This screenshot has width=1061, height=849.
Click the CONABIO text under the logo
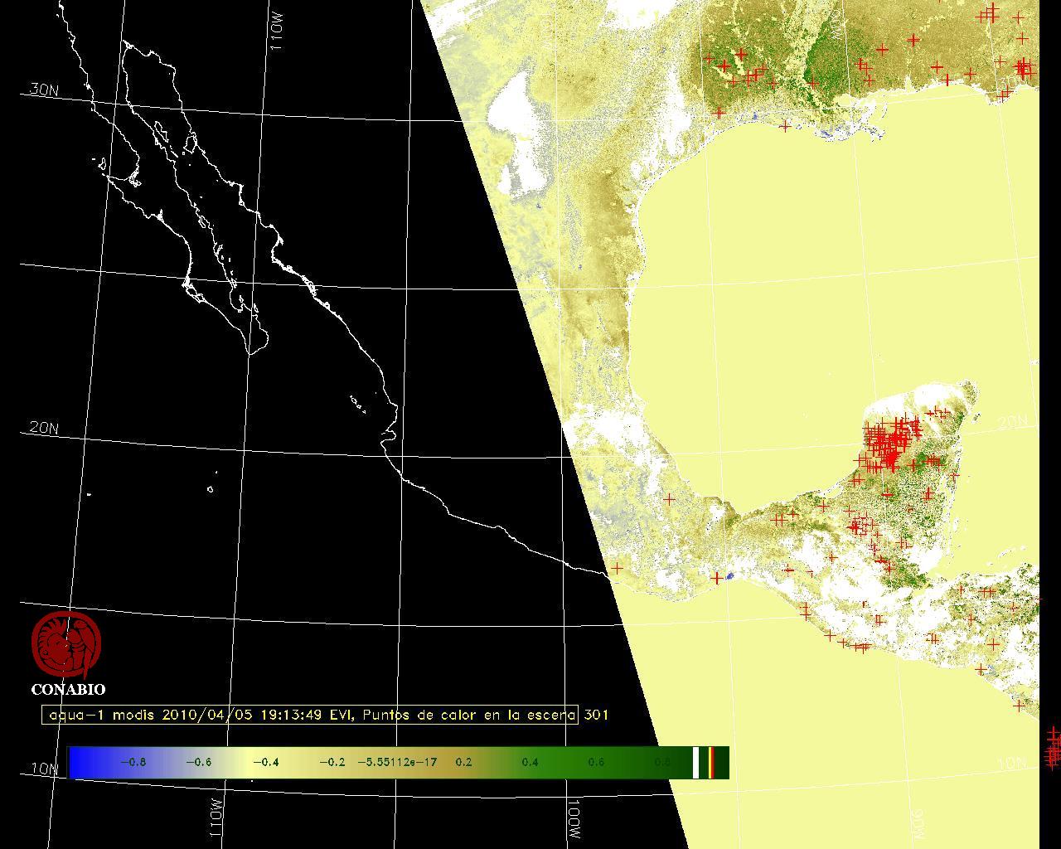tap(68, 689)
